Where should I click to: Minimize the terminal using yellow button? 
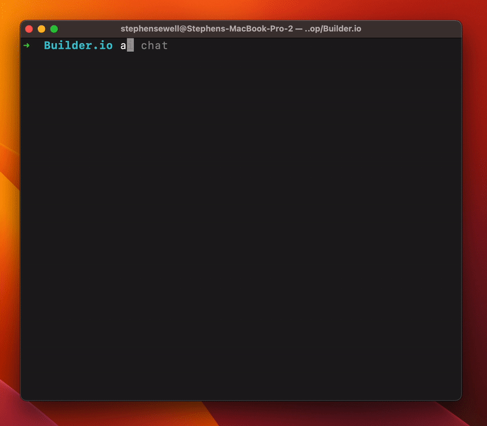(41, 28)
